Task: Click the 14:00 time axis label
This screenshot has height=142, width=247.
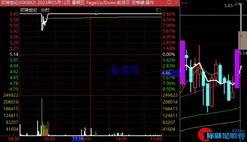Action: click(x=121, y=139)
